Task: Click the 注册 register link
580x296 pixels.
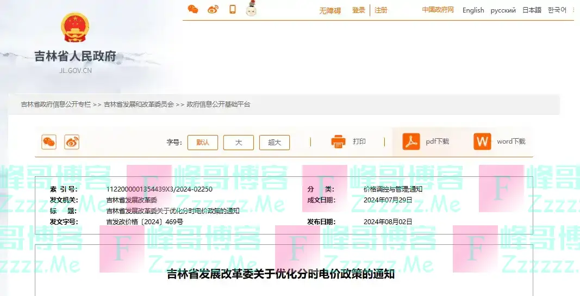Action: (x=381, y=10)
